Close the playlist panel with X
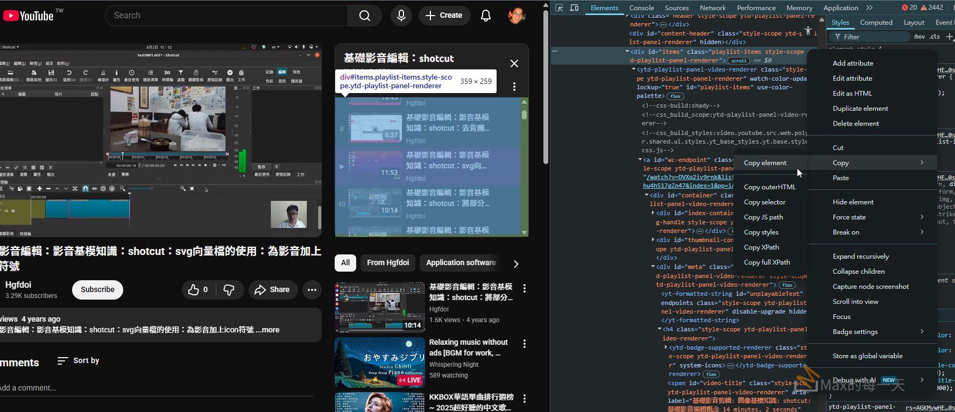Image resolution: width=955 pixels, height=412 pixels. tap(514, 63)
